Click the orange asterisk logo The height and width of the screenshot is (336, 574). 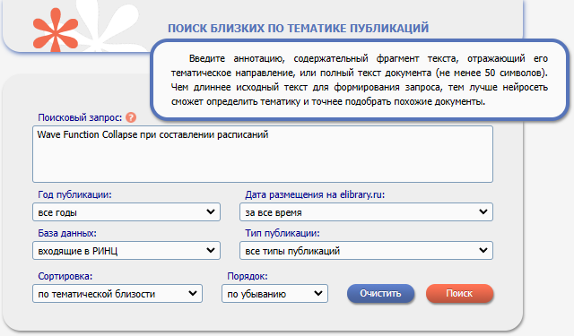[56, 30]
